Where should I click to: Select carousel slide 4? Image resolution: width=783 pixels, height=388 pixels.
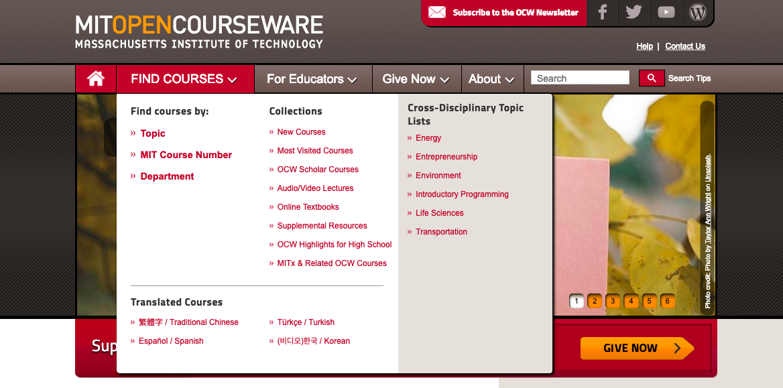pos(631,301)
